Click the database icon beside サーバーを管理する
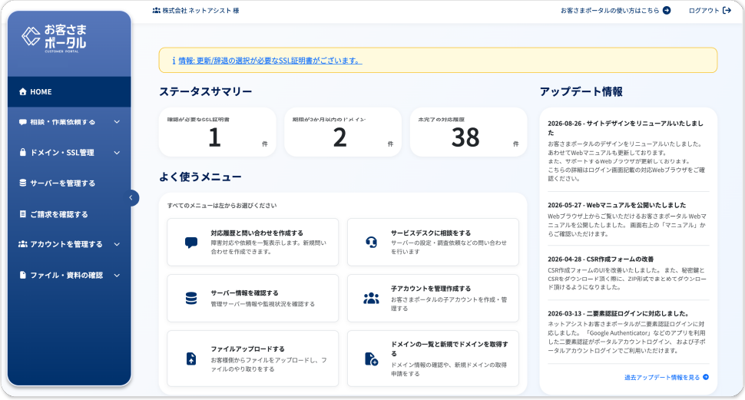This screenshot has width=745, height=400. (x=22, y=183)
